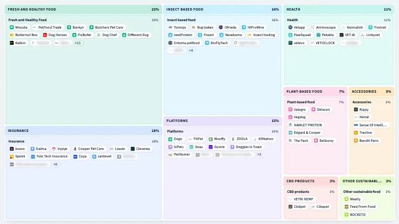Click the Spokk logo icon
Image resolution: width=399 pixels, height=224 pixels.
point(12,156)
